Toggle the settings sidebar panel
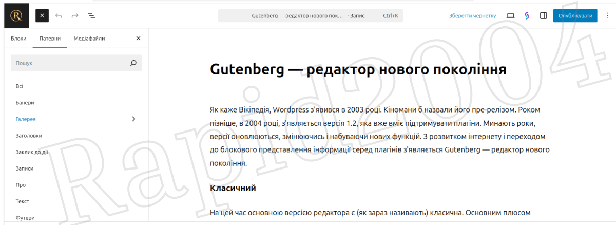 [543, 16]
